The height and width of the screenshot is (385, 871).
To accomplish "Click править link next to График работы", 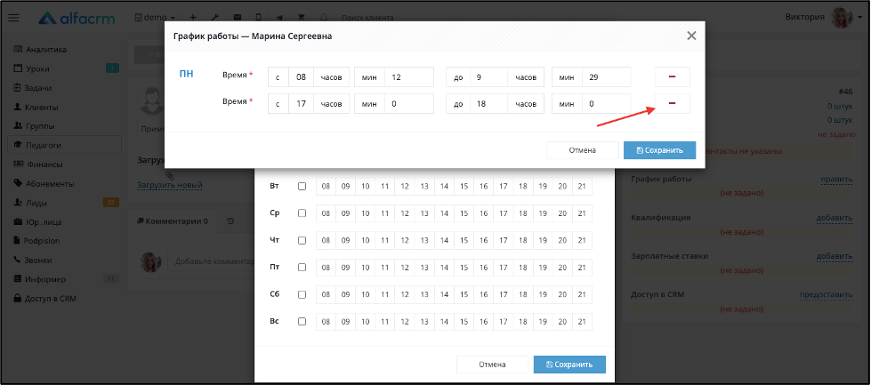I will click(836, 180).
